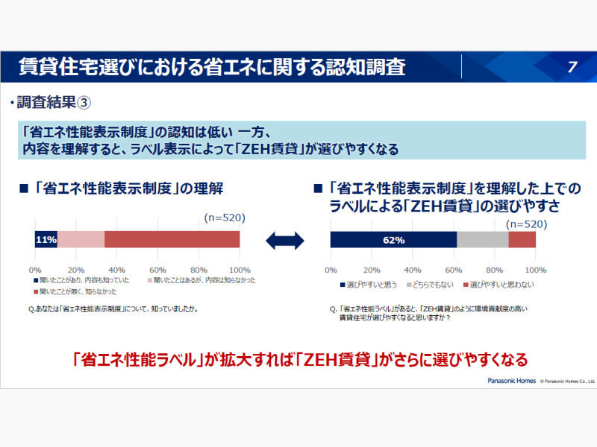Select the slide title 賃貸住宅選びにおける省エネに関する認知調査
Image resolution: width=597 pixels, height=447 pixels.
pyautogui.click(x=213, y=67)
